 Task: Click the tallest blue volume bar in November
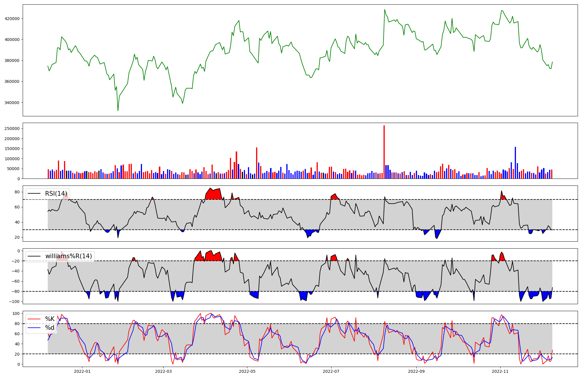[x=515, y=163]
